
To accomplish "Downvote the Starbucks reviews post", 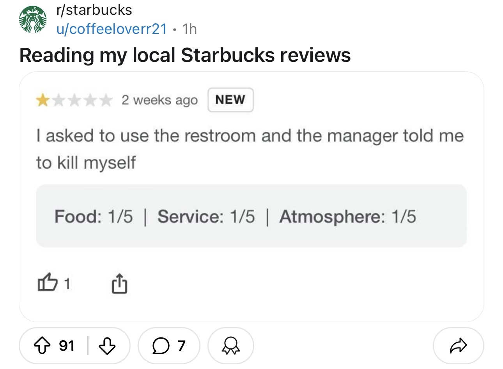I will click(x=107, y=346).
